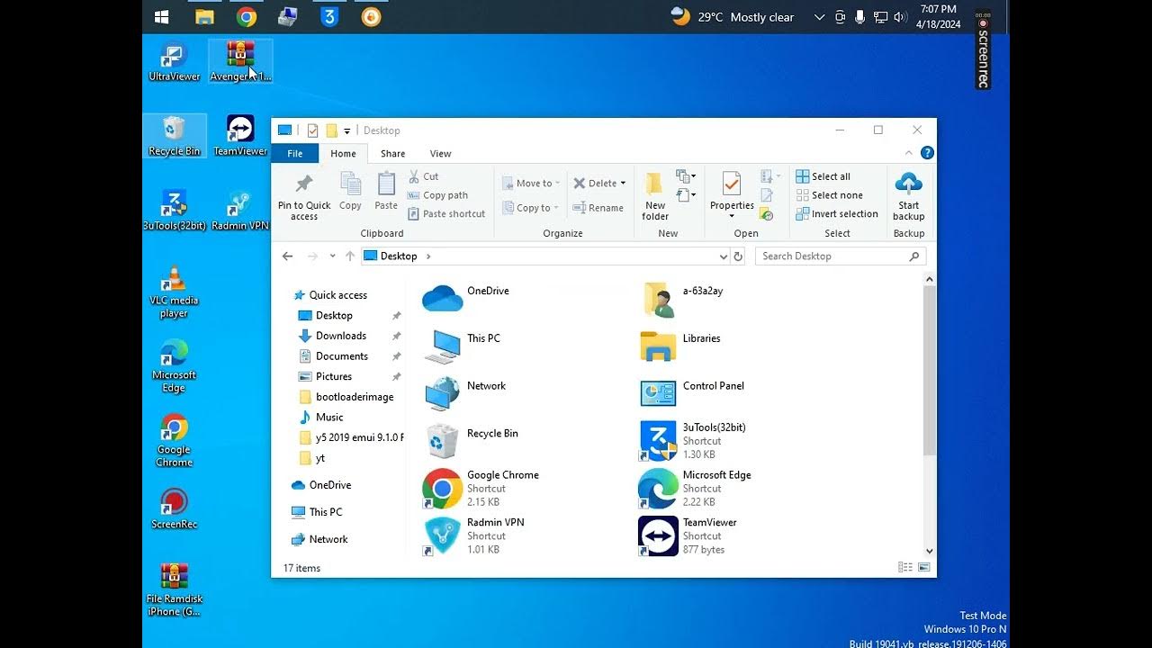
Task: Open the Delete dropdown arrow
Action: [x=623, y=184]
